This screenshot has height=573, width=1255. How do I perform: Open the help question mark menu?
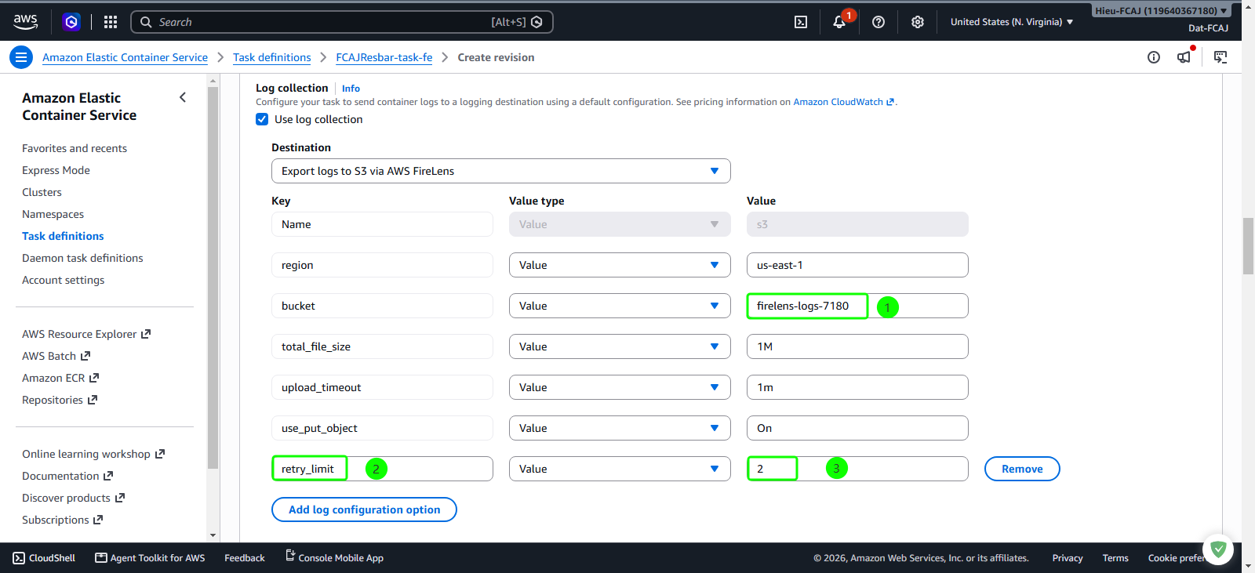point(878,22)
